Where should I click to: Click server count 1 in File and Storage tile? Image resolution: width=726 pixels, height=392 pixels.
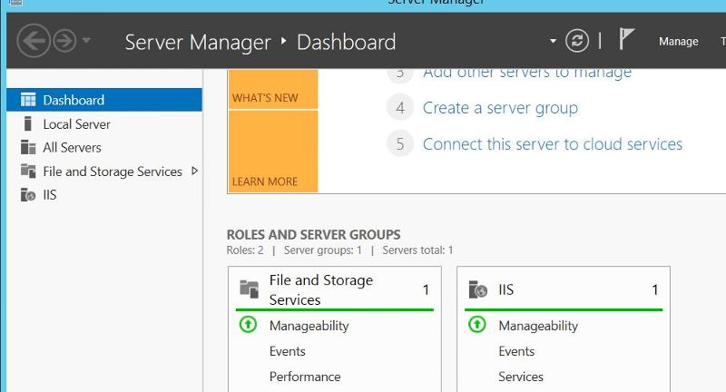tap(426, 289)
